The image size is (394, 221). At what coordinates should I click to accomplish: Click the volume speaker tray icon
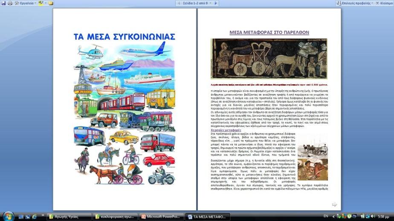tap(374, 216)
